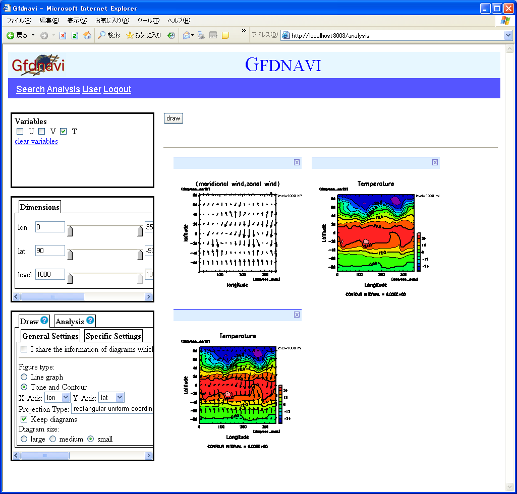517x494 pixels.
Task: Click the Edit page icon
Action: click(213, 35)
